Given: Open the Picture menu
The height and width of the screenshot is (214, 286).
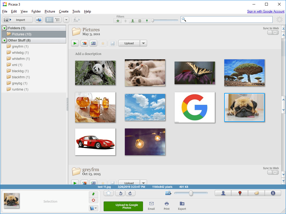Looking at the screenshot, I should [50, 11].
